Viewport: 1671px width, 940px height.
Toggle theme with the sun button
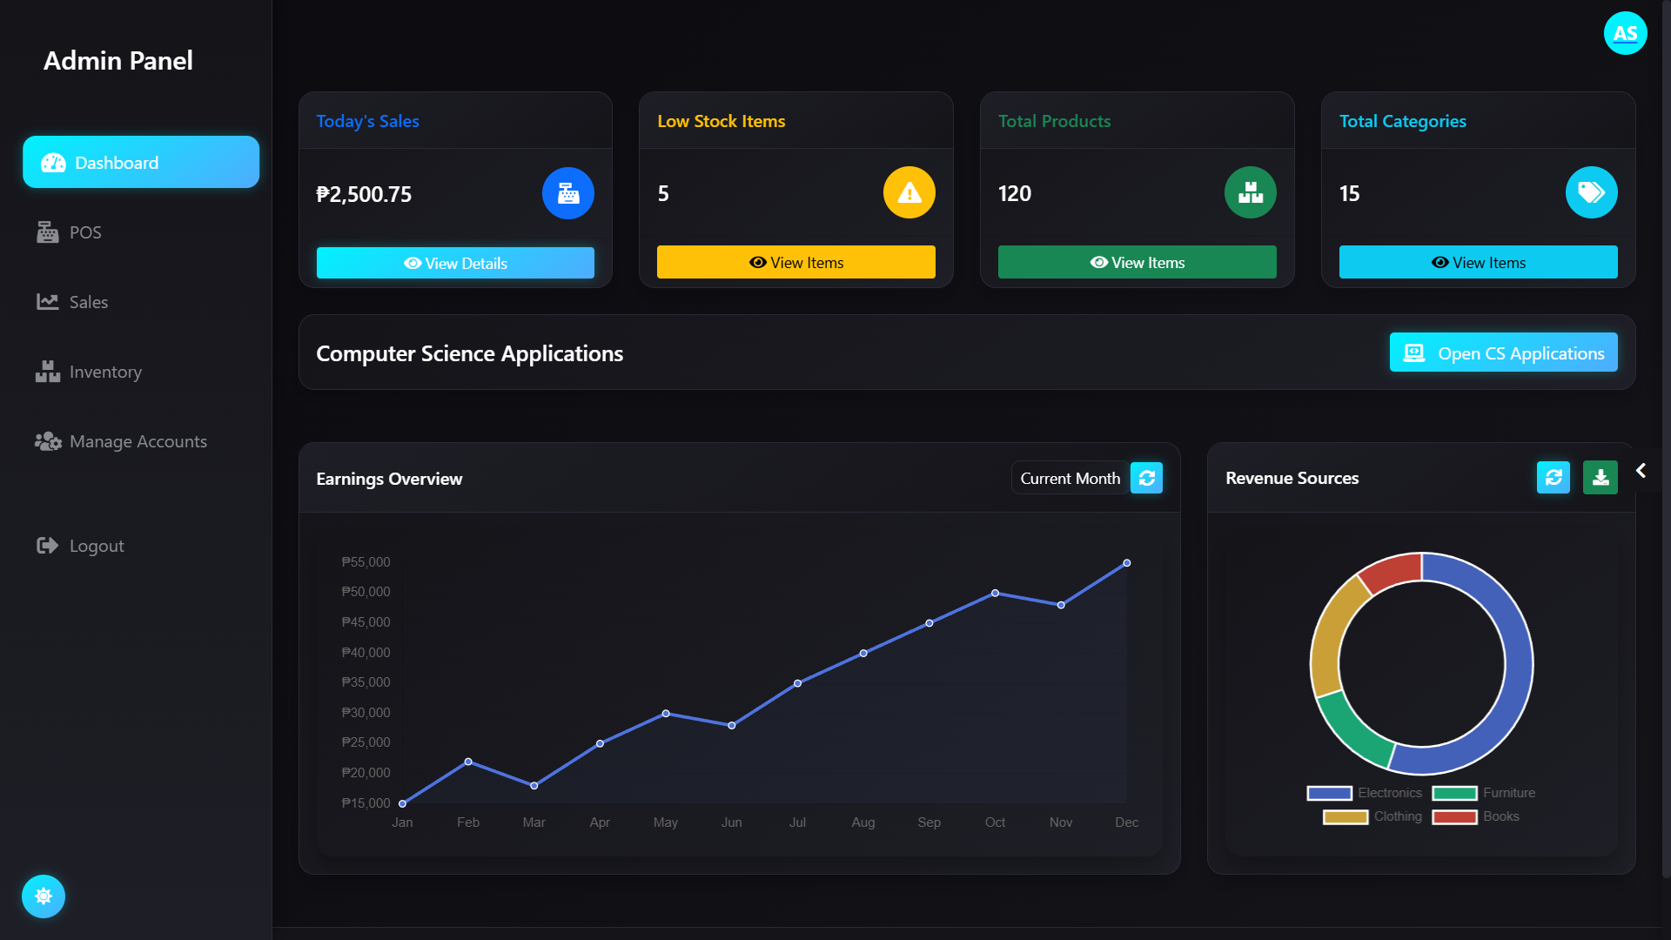[x=44, y=896]
